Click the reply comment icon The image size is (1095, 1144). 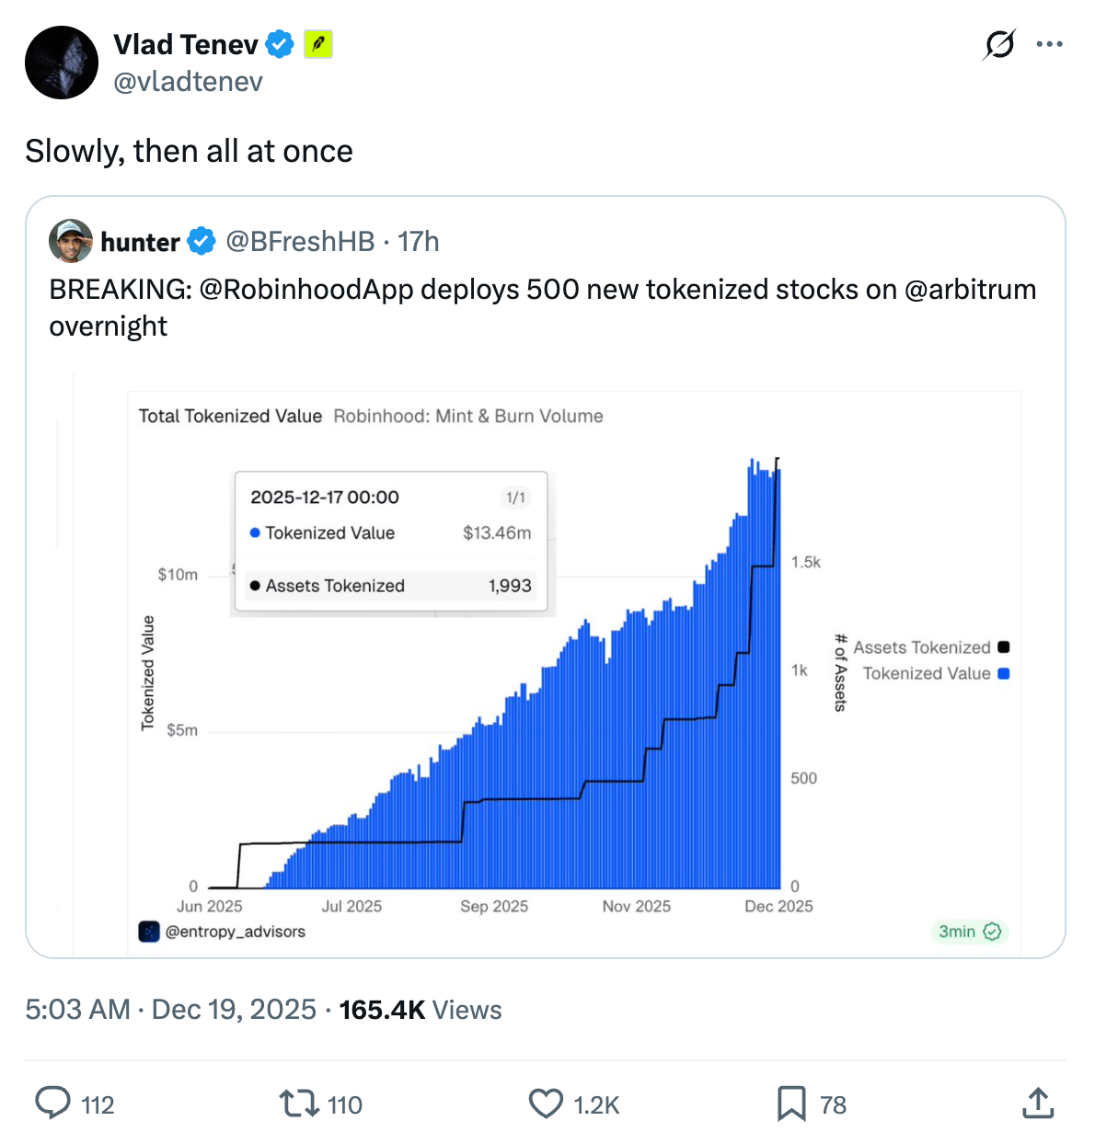point(53,1103)
